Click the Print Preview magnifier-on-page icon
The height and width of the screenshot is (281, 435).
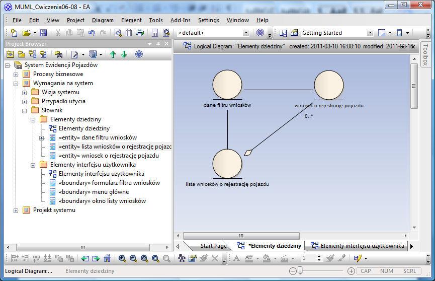point(118,33)
